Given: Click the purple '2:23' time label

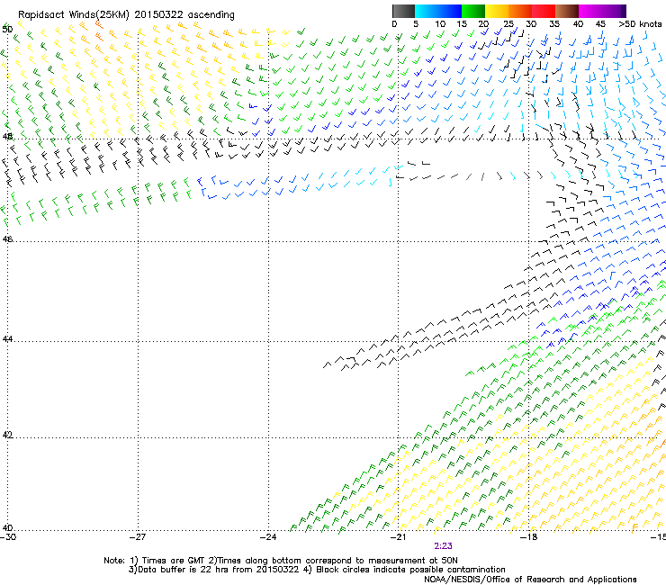Looking at the screenshot, I should click(443, 546).
